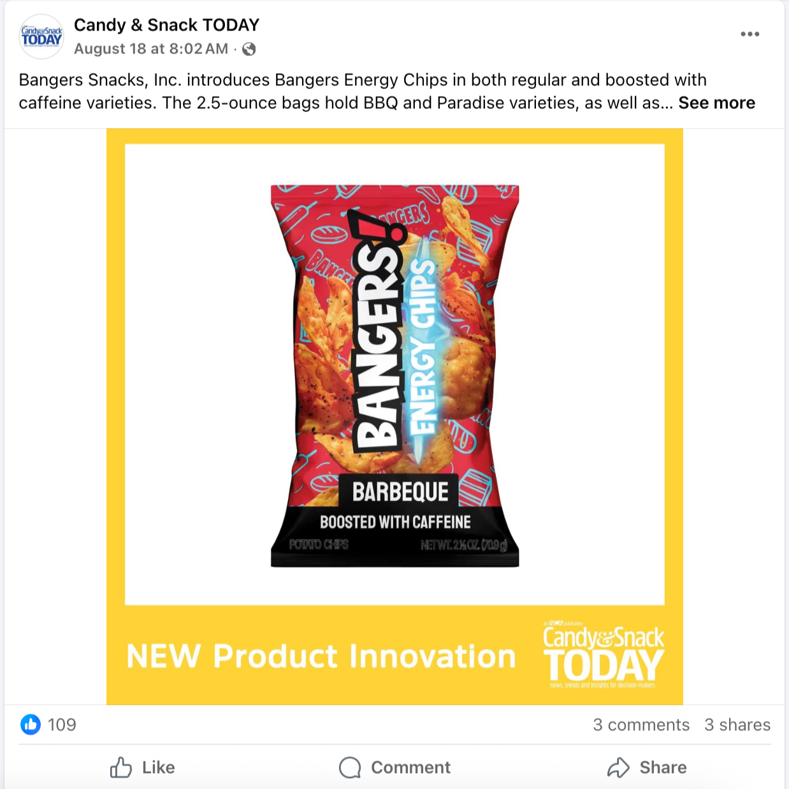Click the post text about Bangers Snacks
Viewport: 789px width, 789px height.
click(x=363, y=91)
